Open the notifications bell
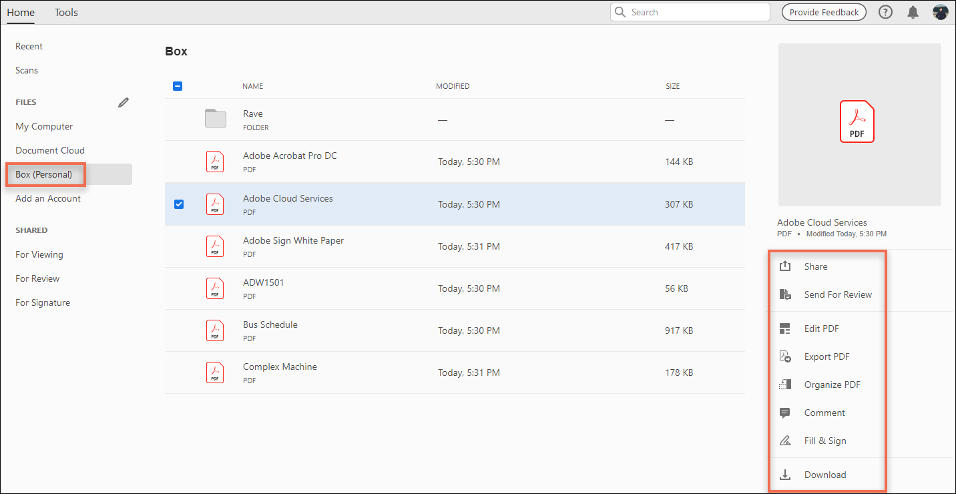 pos(913,11)
